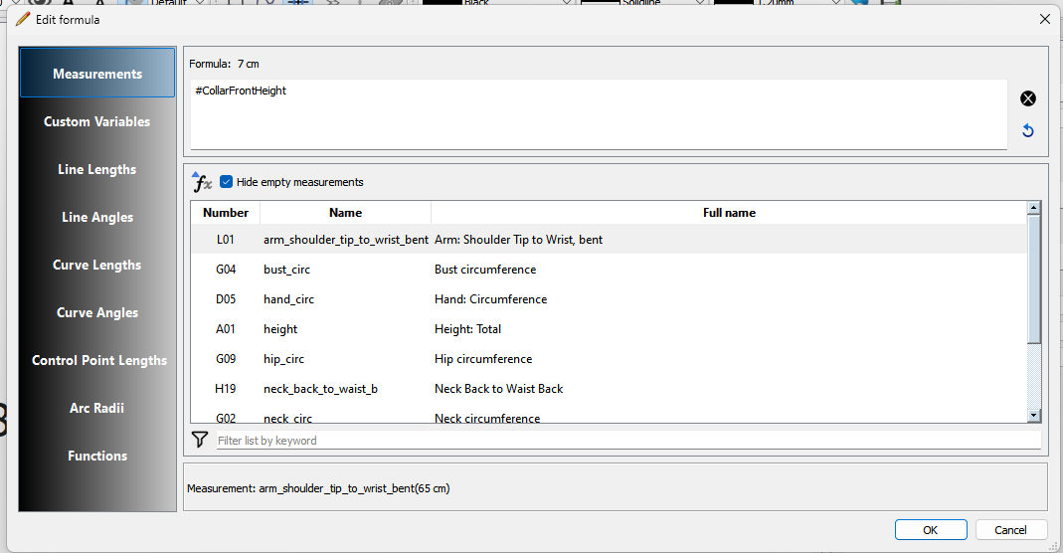
Task: Click the clear formula X icon
Action: coord(1028,98)
